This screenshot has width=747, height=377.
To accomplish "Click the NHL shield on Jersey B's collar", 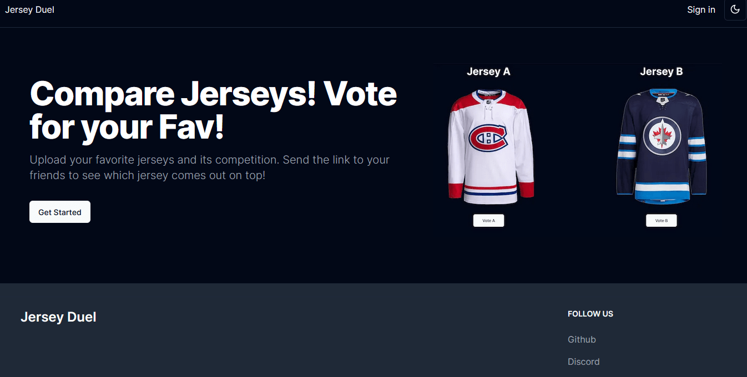I will pyautogui.click(x=662, y=100).
